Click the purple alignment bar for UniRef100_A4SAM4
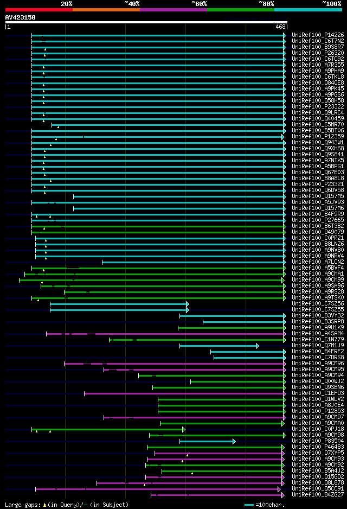 (166, 334)
